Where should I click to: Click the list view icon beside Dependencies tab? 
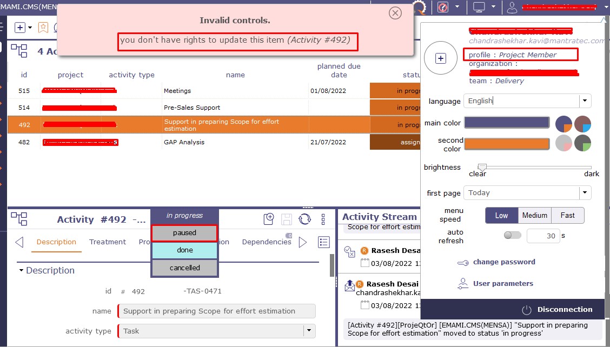(324, 242)
